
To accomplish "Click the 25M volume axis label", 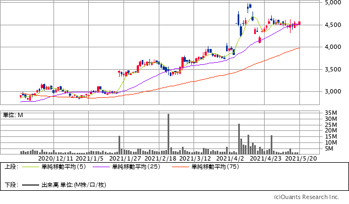I will click(x=331, y=125).
